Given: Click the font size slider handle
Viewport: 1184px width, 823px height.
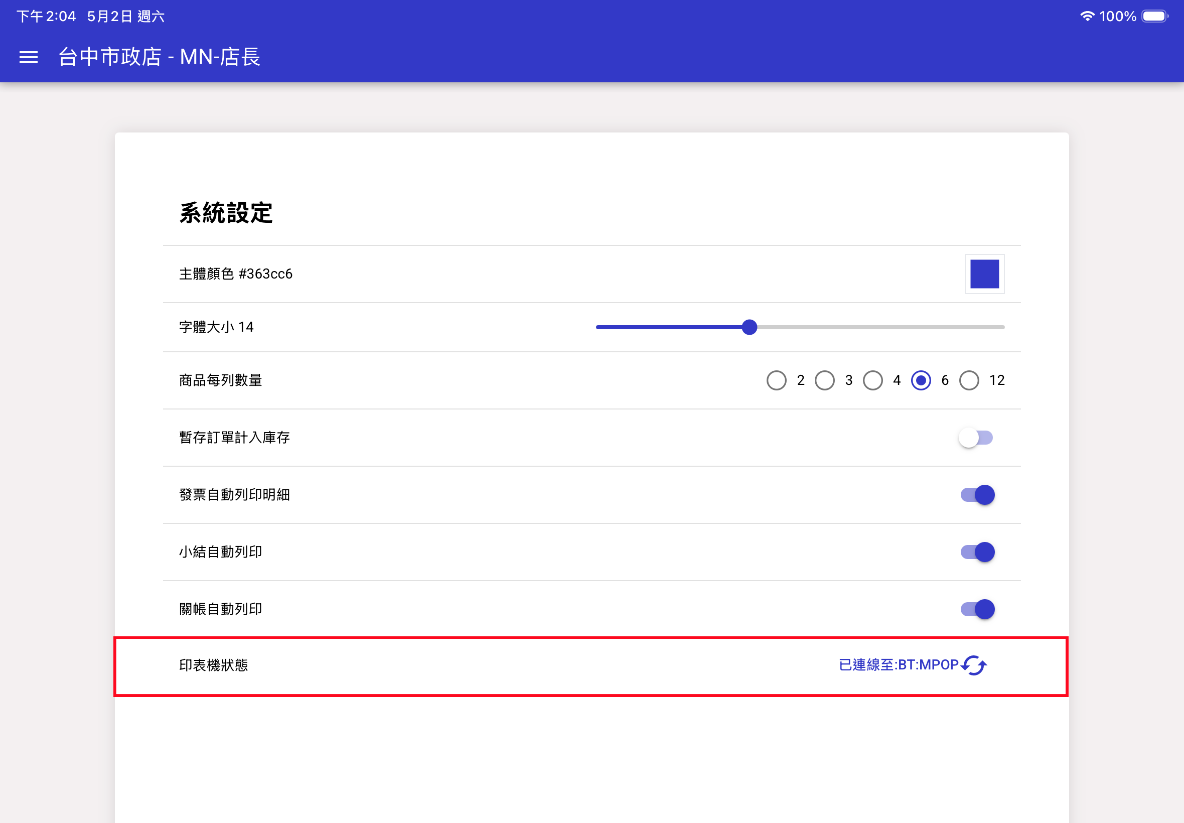Looking at the screenshot, I should pos(750,327).
